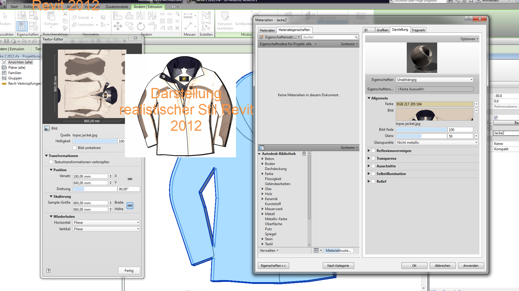Screen dimensions: 519x291
Task: Switch to the Grafiken tab
Action: click(383, 30)
